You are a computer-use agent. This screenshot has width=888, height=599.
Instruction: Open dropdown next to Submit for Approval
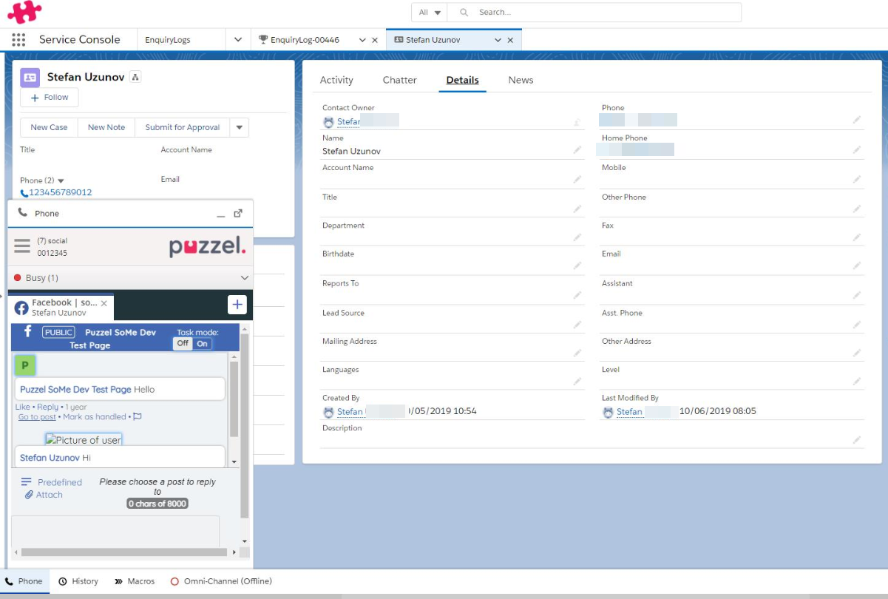click(239, 127)
